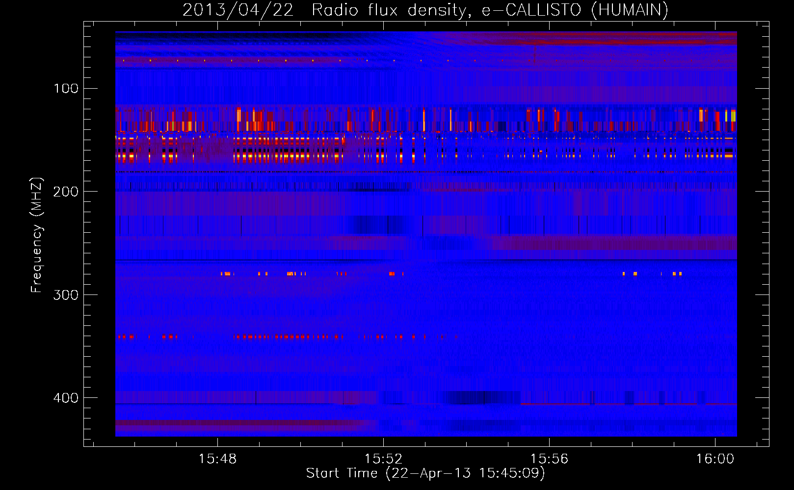Click the 15:52 time tick label
This screenshot has width=794, height=490.
click(383, 459)
